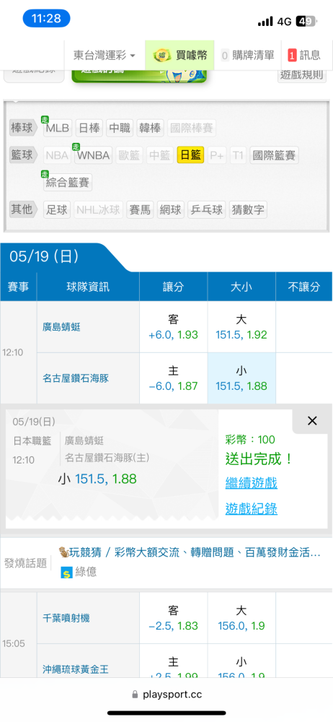The height and width of the screenshot is (722, 333).
Task: Select the MLB league filter
Action: click(58, 128)
